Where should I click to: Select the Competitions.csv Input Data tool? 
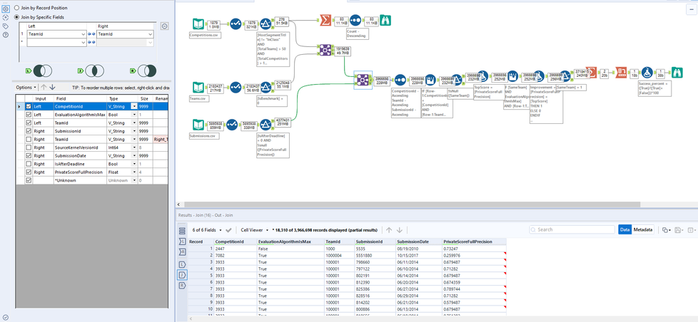pyautogui.click(x=199, y=24)
